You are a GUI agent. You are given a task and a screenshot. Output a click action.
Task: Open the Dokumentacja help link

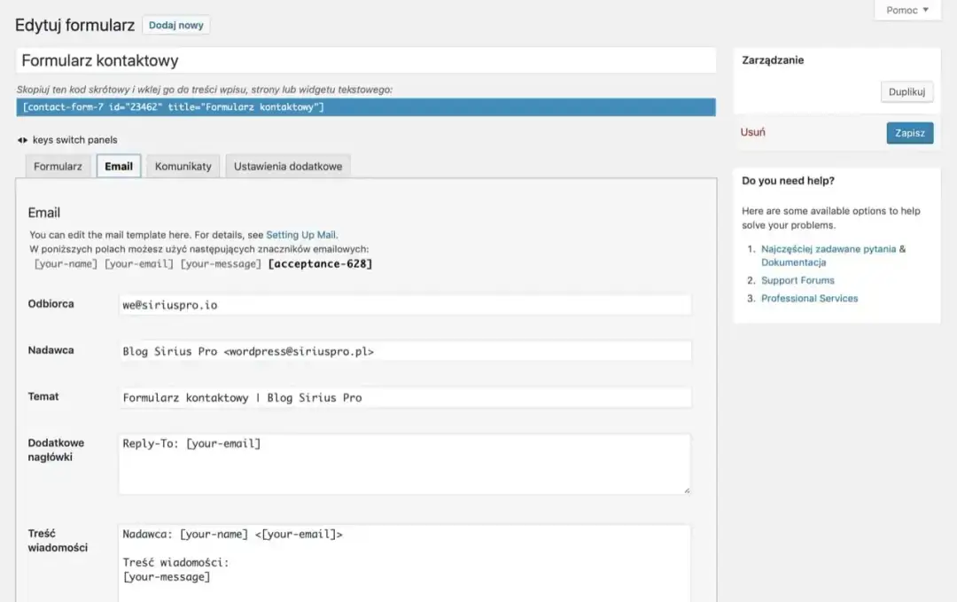pos(793,262)
